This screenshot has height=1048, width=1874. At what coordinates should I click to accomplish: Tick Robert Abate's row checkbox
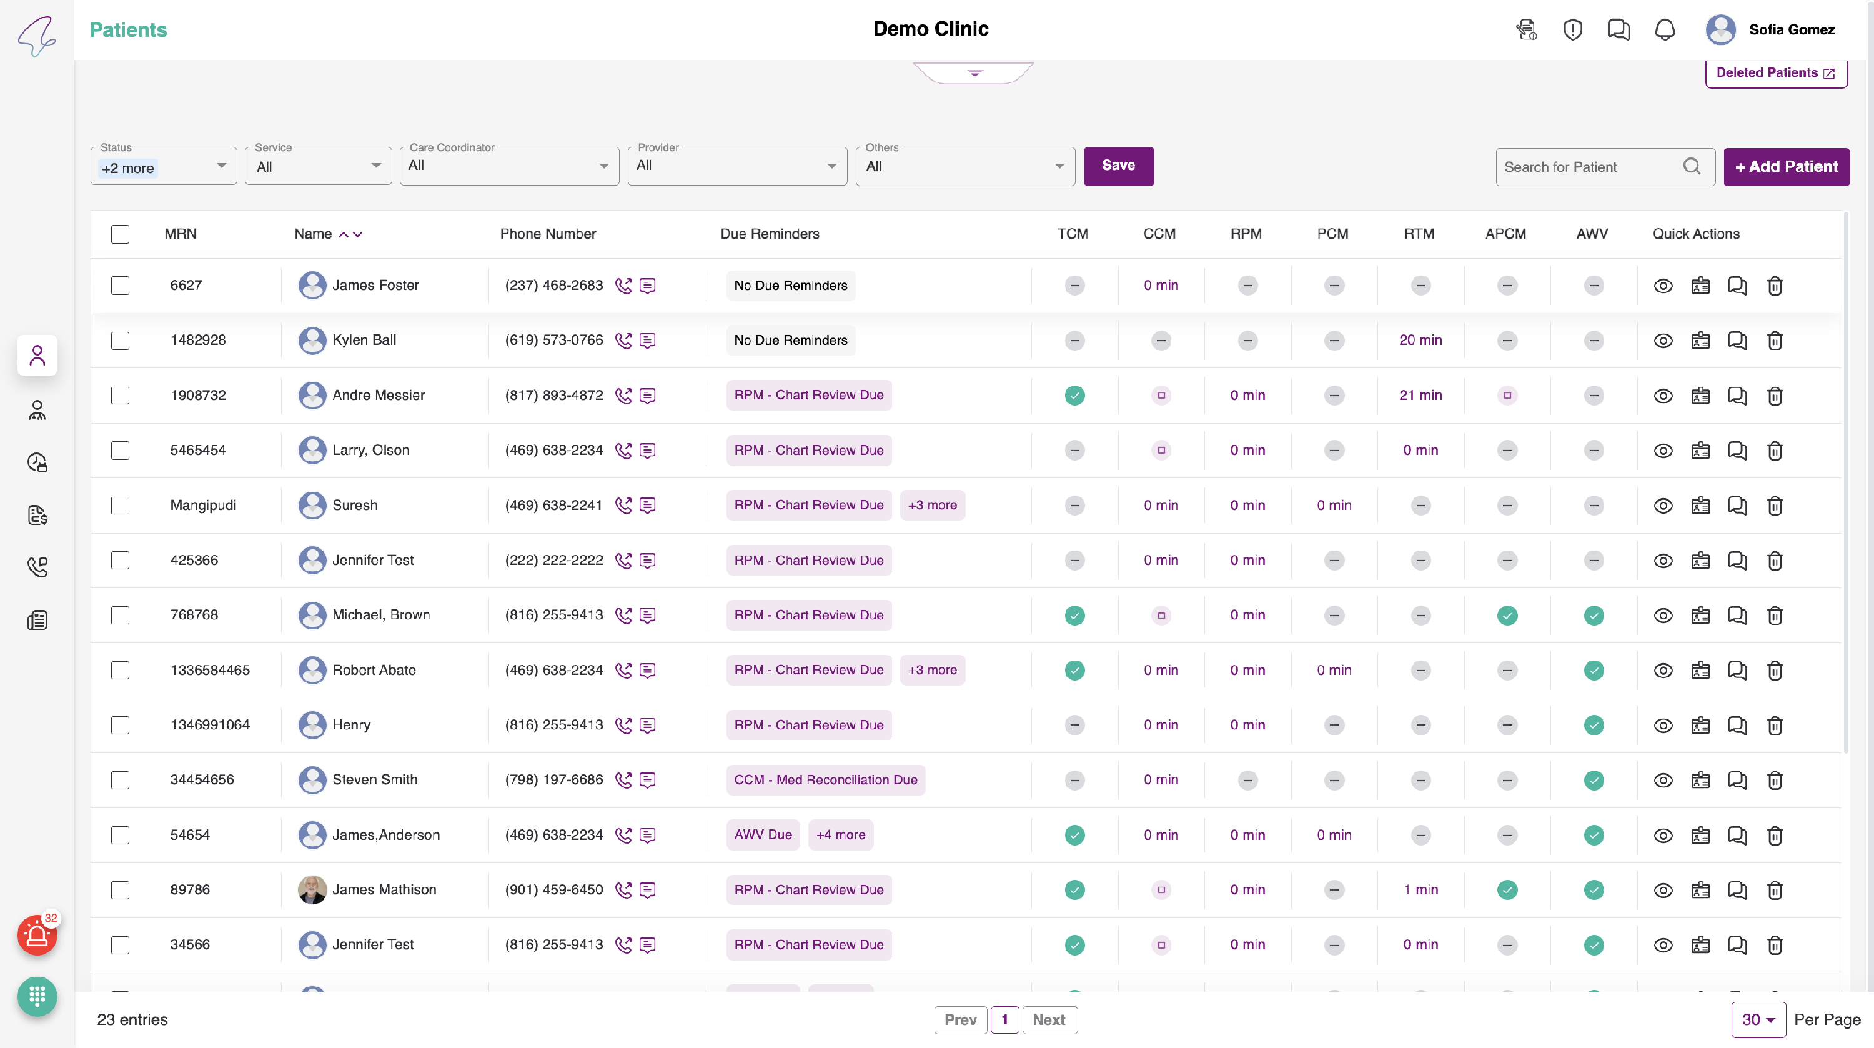coord(120,671)
